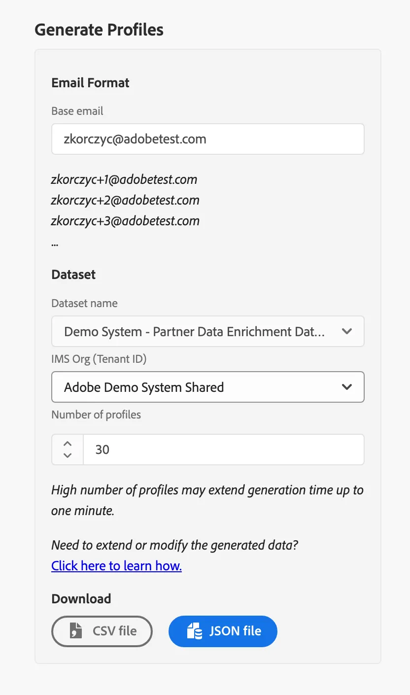The height and width of the screenshot is (695, 410).
Task: Click the Generate Profiles heading
Action: tap(99, 30)
